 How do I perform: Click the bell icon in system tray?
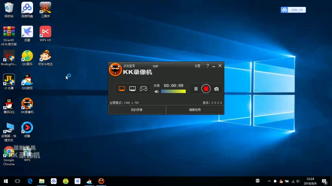(x=275, y=181)
